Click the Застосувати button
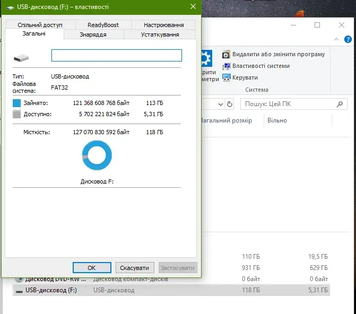 pos(178,268)
